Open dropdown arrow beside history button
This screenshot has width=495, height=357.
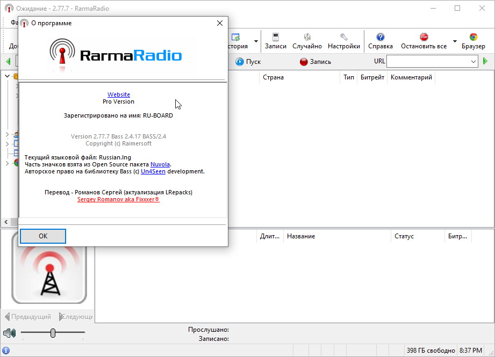(x=256, y=41)
